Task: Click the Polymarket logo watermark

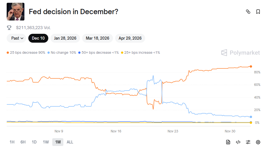Action: coord(240,53)
